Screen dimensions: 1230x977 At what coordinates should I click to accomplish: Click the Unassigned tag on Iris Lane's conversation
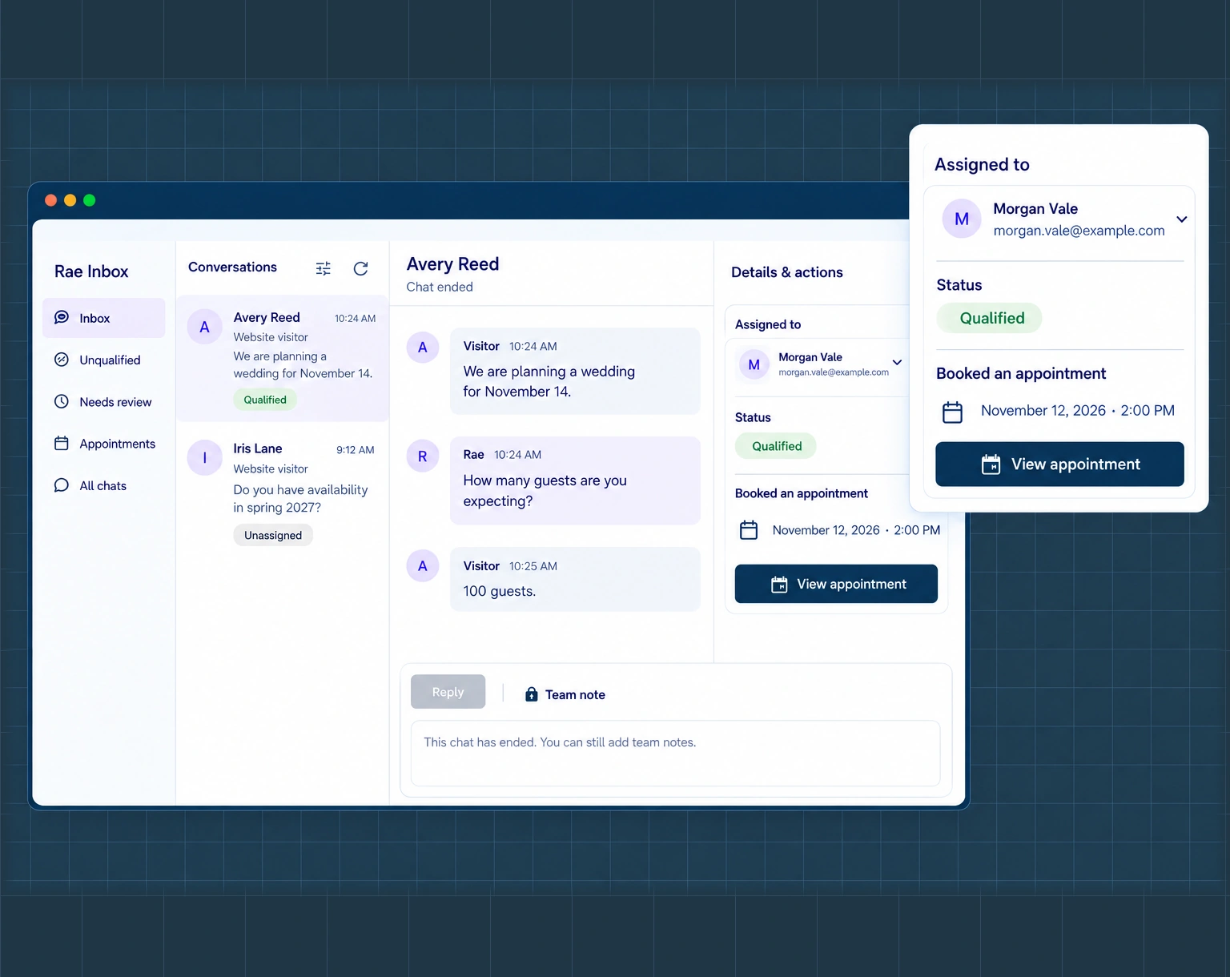pos(273,535)
